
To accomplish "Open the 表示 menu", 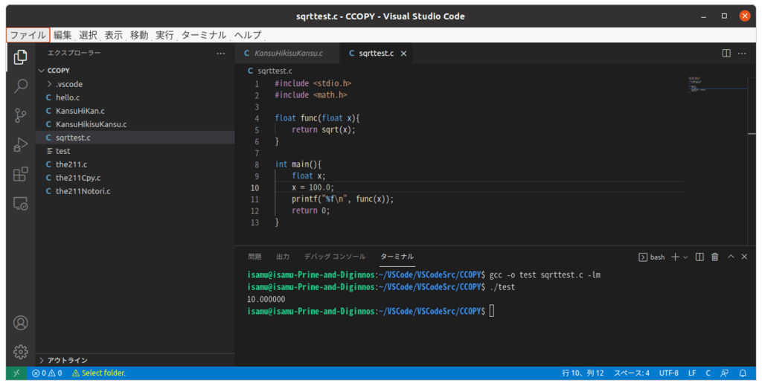I will 113,35.
